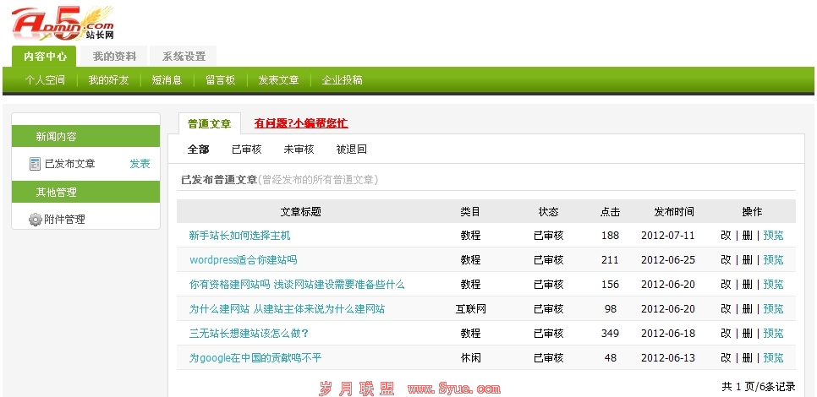Go to 我的好友 in navigation bar
Viewport: 817px width, 397px height.
click(108, 80)
